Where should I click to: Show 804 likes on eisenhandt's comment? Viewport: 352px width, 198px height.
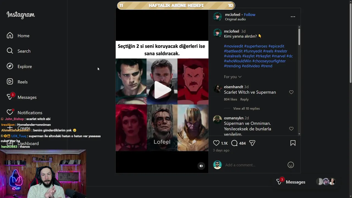(230, 99)
